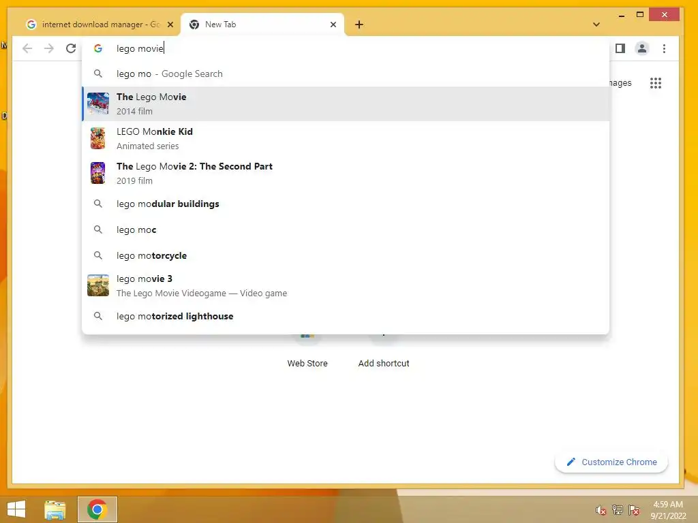The width and height of the screenshot is (698, 523).
Task: Select LEGO Monkie Kid suggestion
Action: [346, 138]
